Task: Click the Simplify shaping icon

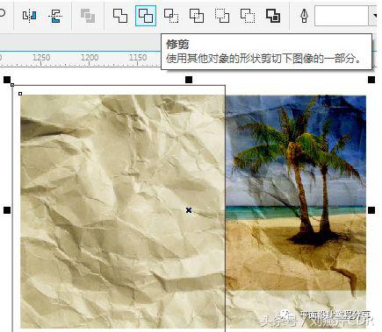Action: [x=197, y=16]
